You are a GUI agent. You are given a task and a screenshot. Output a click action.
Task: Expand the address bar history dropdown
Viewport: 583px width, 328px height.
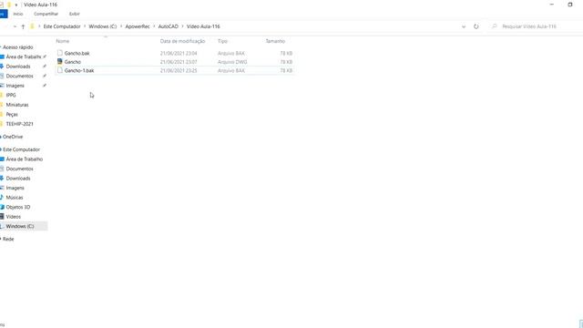coord(464,26)
